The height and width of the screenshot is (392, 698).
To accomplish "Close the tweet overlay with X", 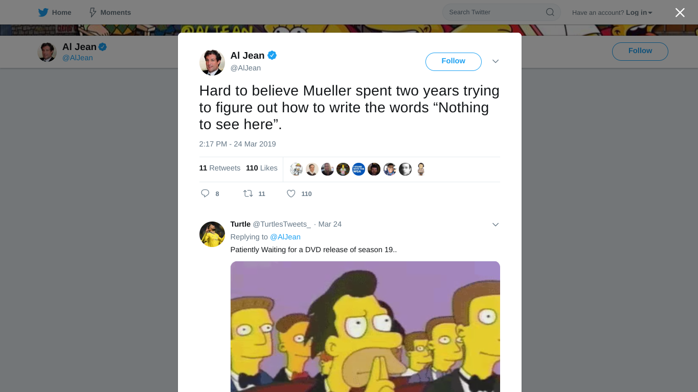I will 680,12.
